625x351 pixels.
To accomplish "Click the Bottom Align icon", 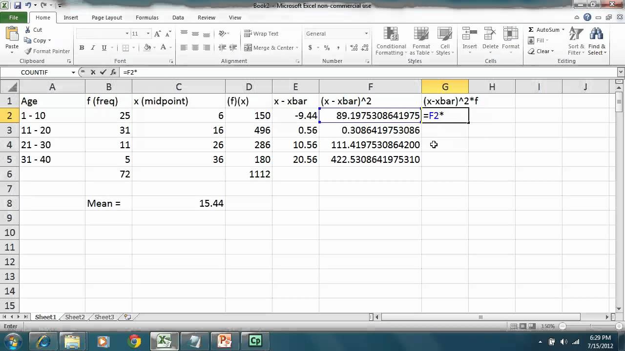I will (x=207, y=34).
